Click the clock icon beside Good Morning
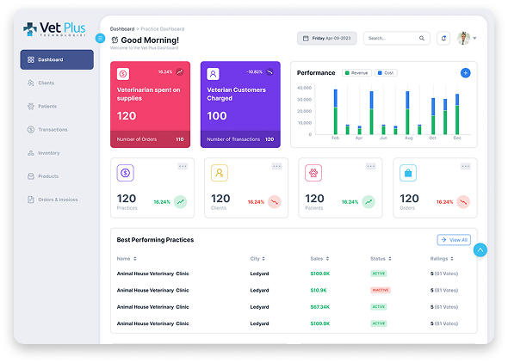 [115, 40]
